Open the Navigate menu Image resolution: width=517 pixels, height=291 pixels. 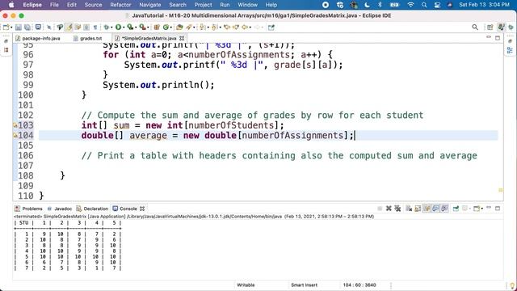coord(150,5)
